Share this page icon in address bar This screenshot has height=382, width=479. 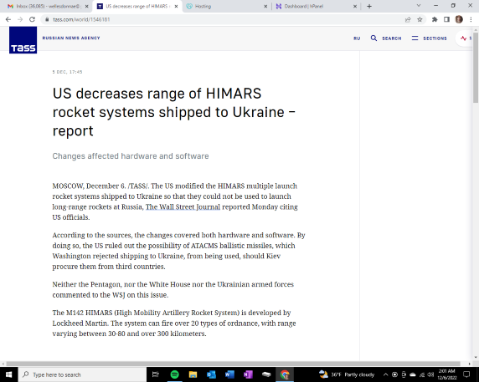point(408,19)
